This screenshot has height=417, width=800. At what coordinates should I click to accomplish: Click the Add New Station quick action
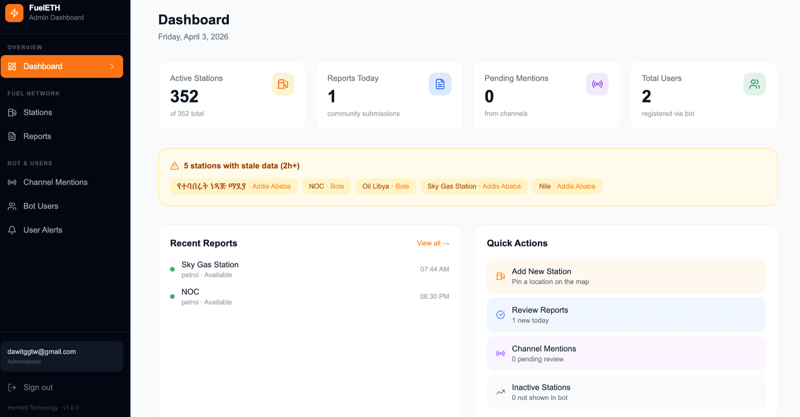pyautogui.click(x=626, y=276)
